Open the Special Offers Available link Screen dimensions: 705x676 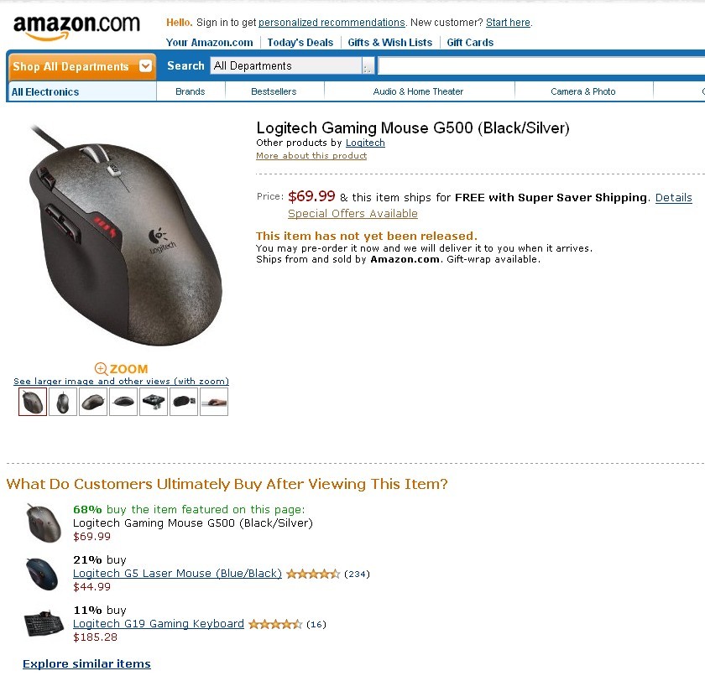tap(352, 214)
